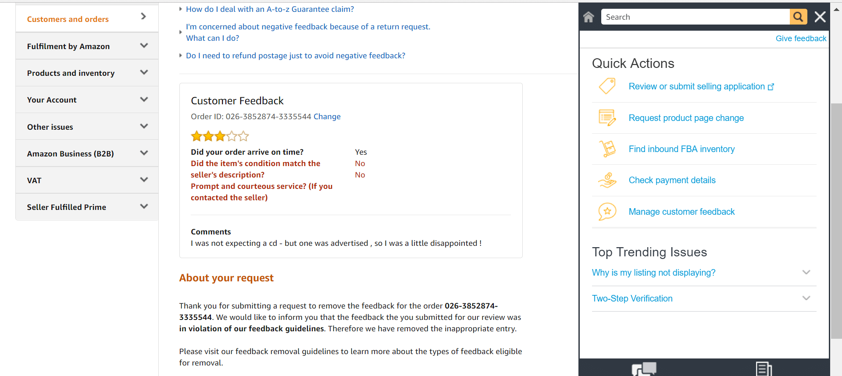Click the product page change icon
The width and height of the screenshot is (842, 376).
[x=607, y=118]
